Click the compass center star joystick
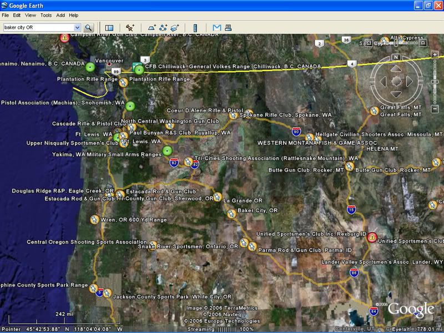 396,82
